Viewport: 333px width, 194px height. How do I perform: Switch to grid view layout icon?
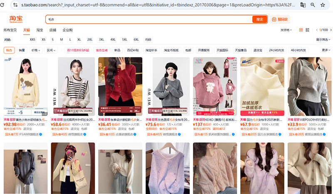(x=301, y=30)
